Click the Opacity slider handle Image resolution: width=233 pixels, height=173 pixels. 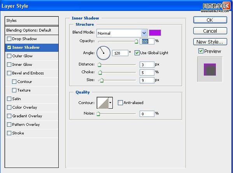(x=136, y=41)
